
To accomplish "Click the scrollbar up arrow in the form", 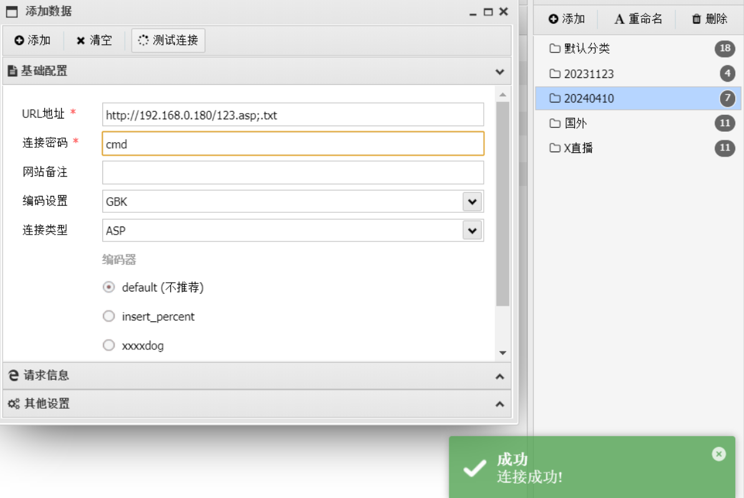I will coord(503,95).
